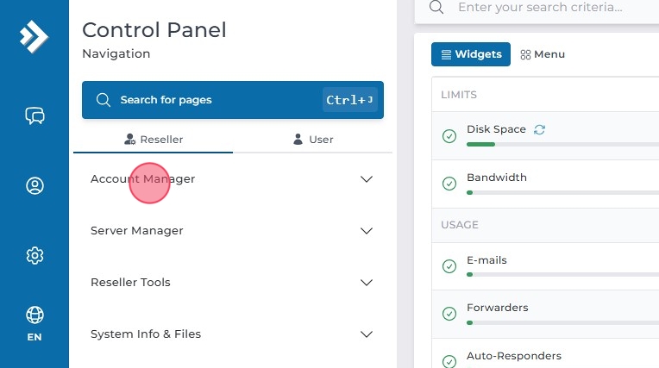Click the green check icon beside Bandwidth
The image size is (659, 368).
[449, 184]
